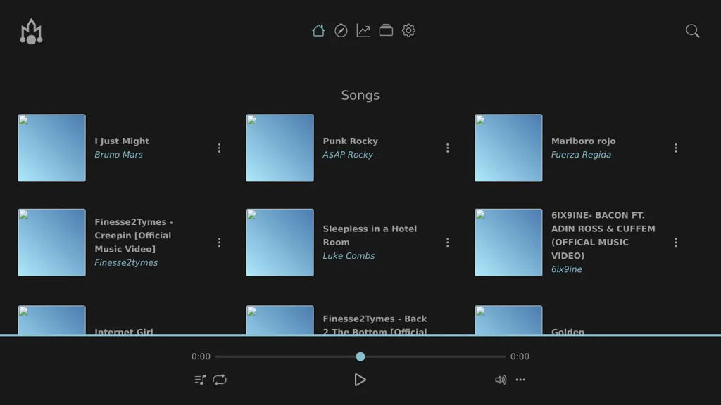The width and height of the screenshot is (721, 405).
Task: Click the app logo at top left
Action: [x=31, y=31]
